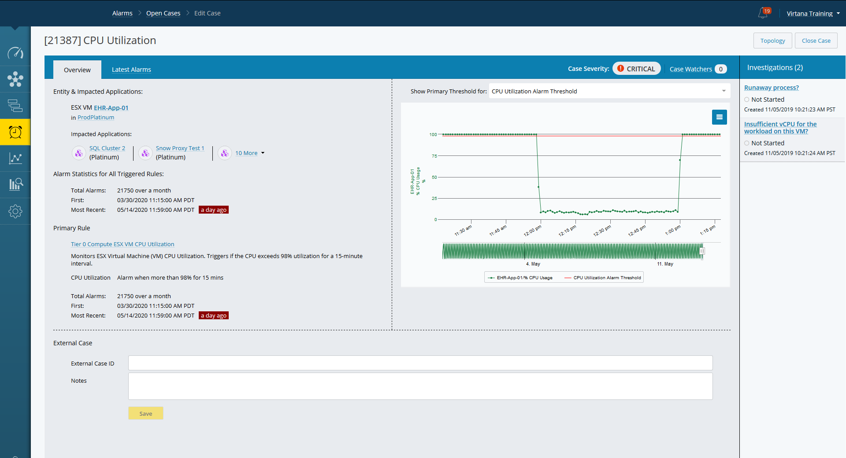Select the alarm clock icon in sidebar
This screenshot has height=458, width=846.
click(x=15, y=132)
